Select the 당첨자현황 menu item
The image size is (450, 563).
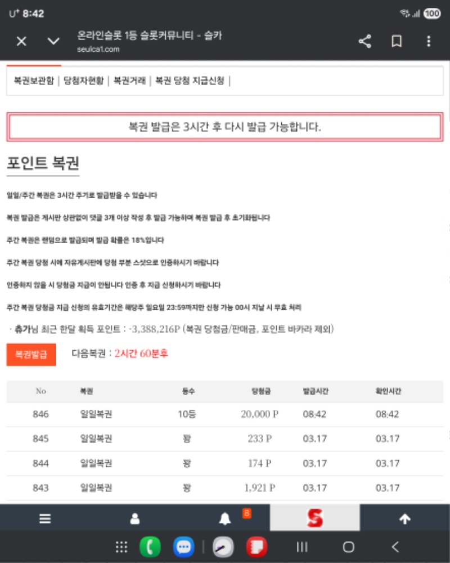pyautogui.click(x=83, y=81)
